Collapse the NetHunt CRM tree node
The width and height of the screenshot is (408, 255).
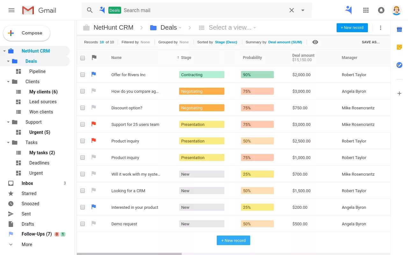(4, 51)
